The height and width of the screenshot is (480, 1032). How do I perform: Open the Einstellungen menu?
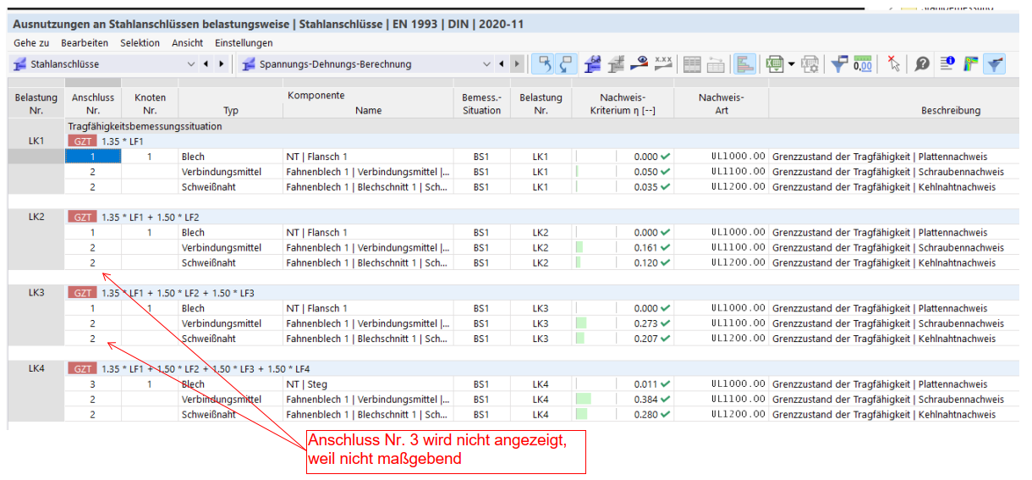coord(244,42)
